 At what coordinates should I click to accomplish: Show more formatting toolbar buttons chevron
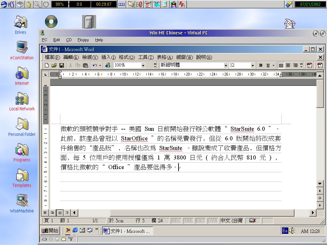tap(301, 65)
